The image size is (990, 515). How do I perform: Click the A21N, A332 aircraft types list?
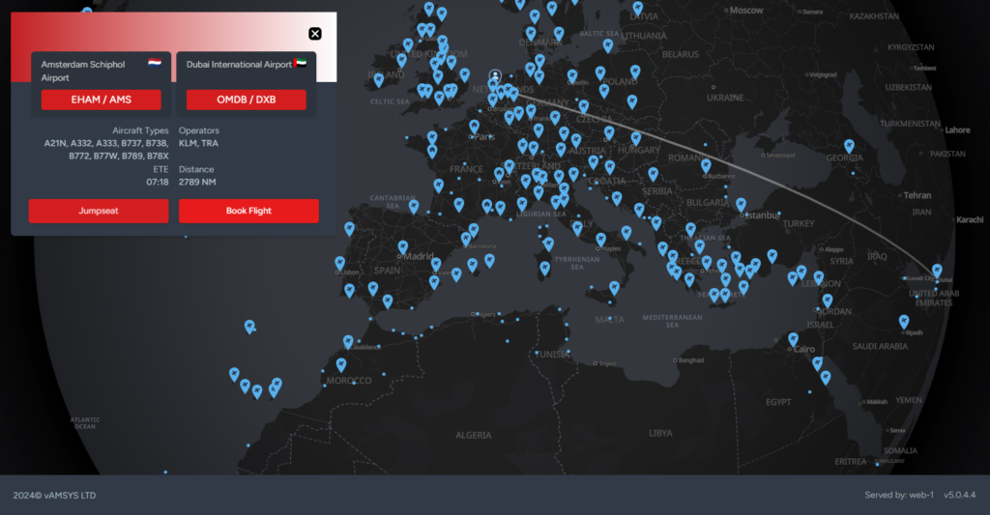tap(106, 150)
